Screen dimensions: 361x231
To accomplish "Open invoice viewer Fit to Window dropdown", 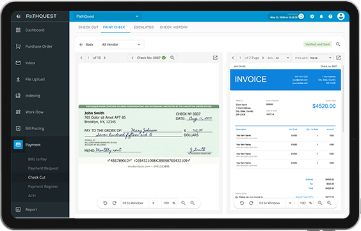I will (276, 203).
